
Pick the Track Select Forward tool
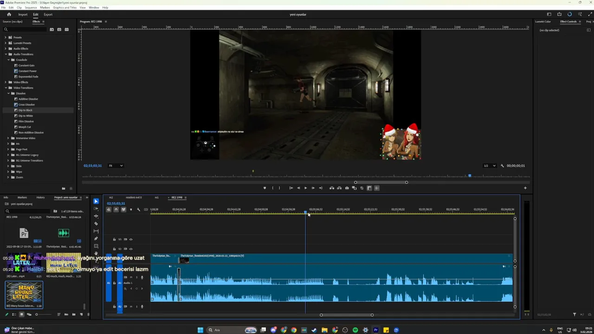tap(96, 209)
